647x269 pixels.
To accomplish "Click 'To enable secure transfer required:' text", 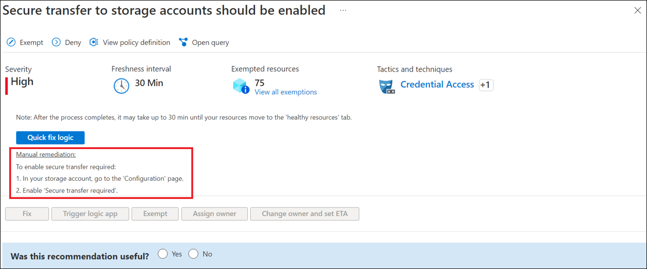I will (x=66, y=167).
